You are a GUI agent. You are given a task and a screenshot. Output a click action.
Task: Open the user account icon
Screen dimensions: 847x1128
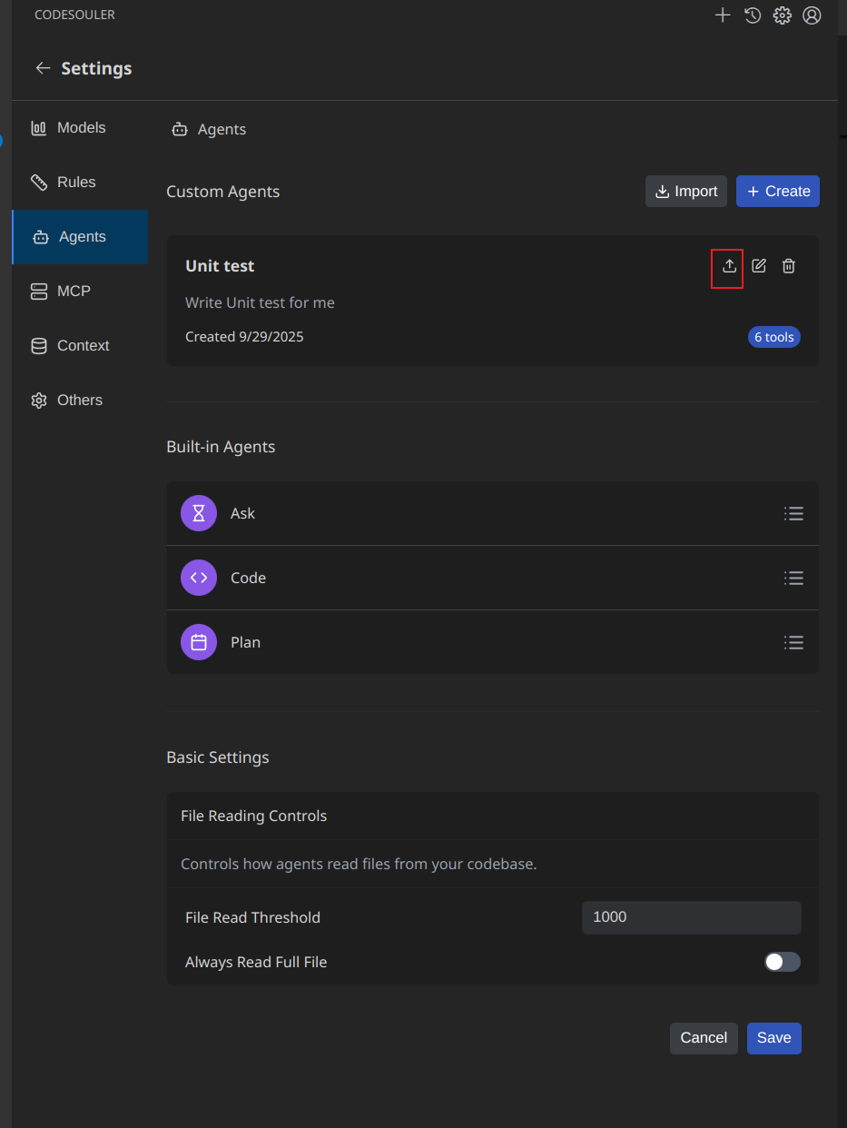click(x=812, y=15)
